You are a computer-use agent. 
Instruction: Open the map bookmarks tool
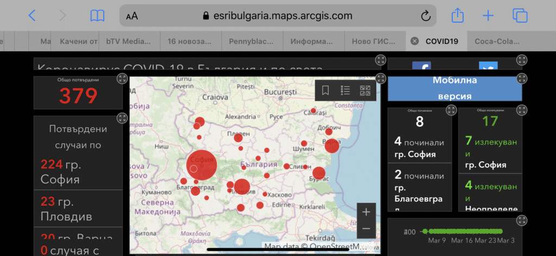pyautogui.click(x=325, y=90)
